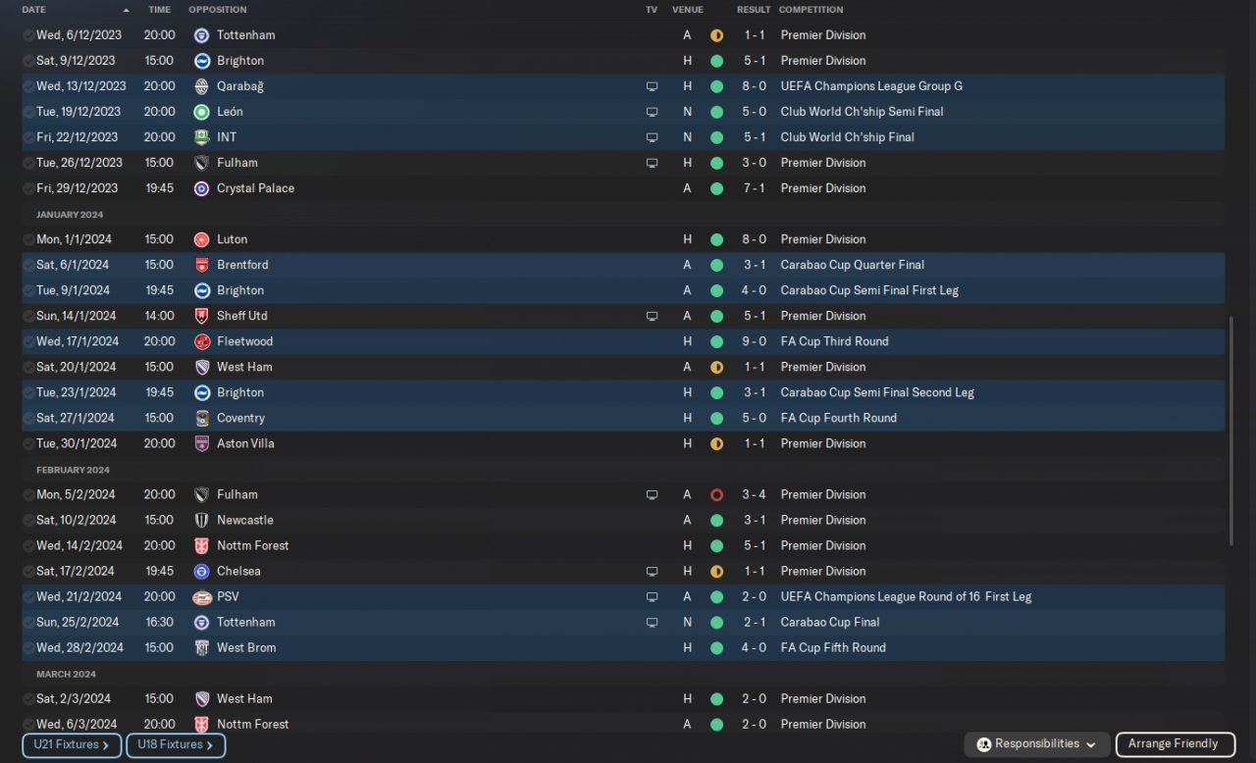
Task: Click the Arrange Friendly button
Action: point(1174,744)
